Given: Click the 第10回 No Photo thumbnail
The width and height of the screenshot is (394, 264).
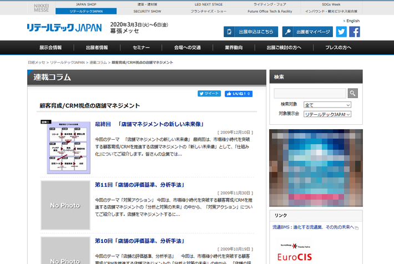Looking at the screenshot, I should tap(65, 250).
